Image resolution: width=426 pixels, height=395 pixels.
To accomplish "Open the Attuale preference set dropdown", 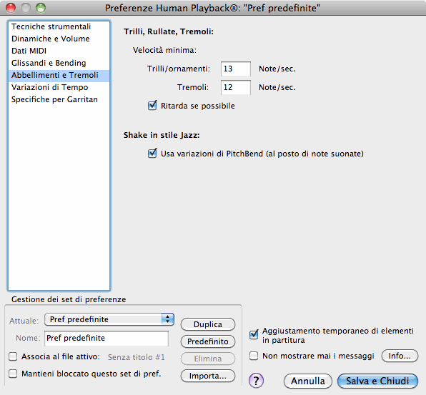I will (x=109, y=319).
